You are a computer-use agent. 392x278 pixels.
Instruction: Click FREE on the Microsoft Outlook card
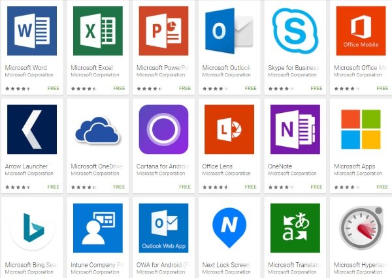click(250, 88)
